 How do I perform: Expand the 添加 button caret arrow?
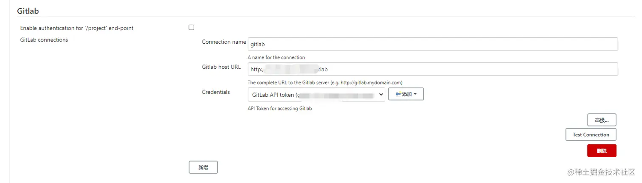[415, 94]
